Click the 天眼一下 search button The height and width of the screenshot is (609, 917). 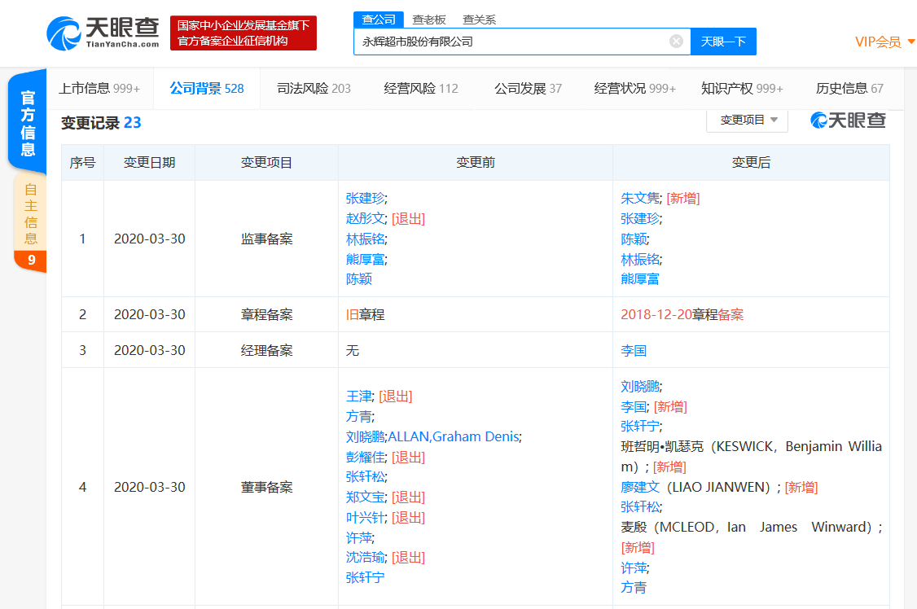723,42
